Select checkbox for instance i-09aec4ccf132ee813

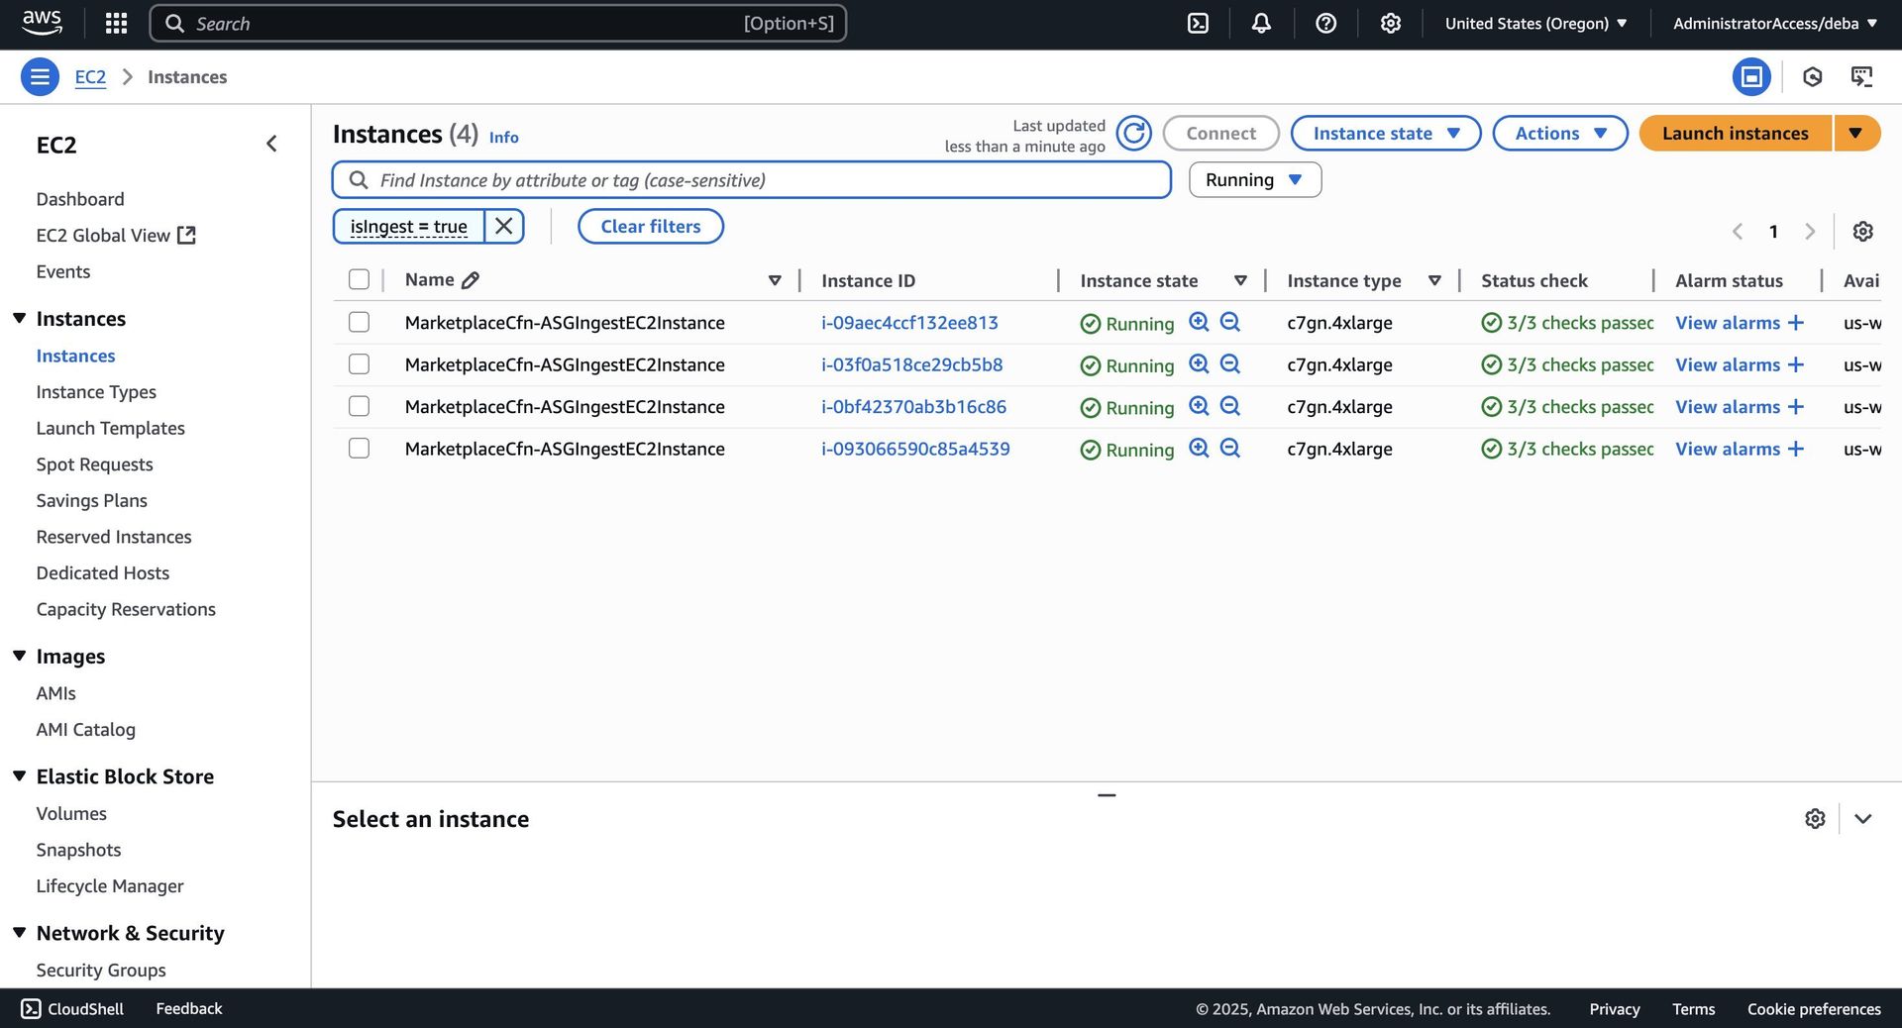coord(359,323)
